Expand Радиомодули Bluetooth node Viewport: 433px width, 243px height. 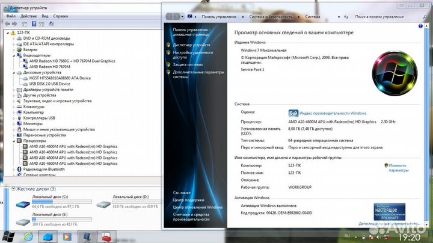13,169
